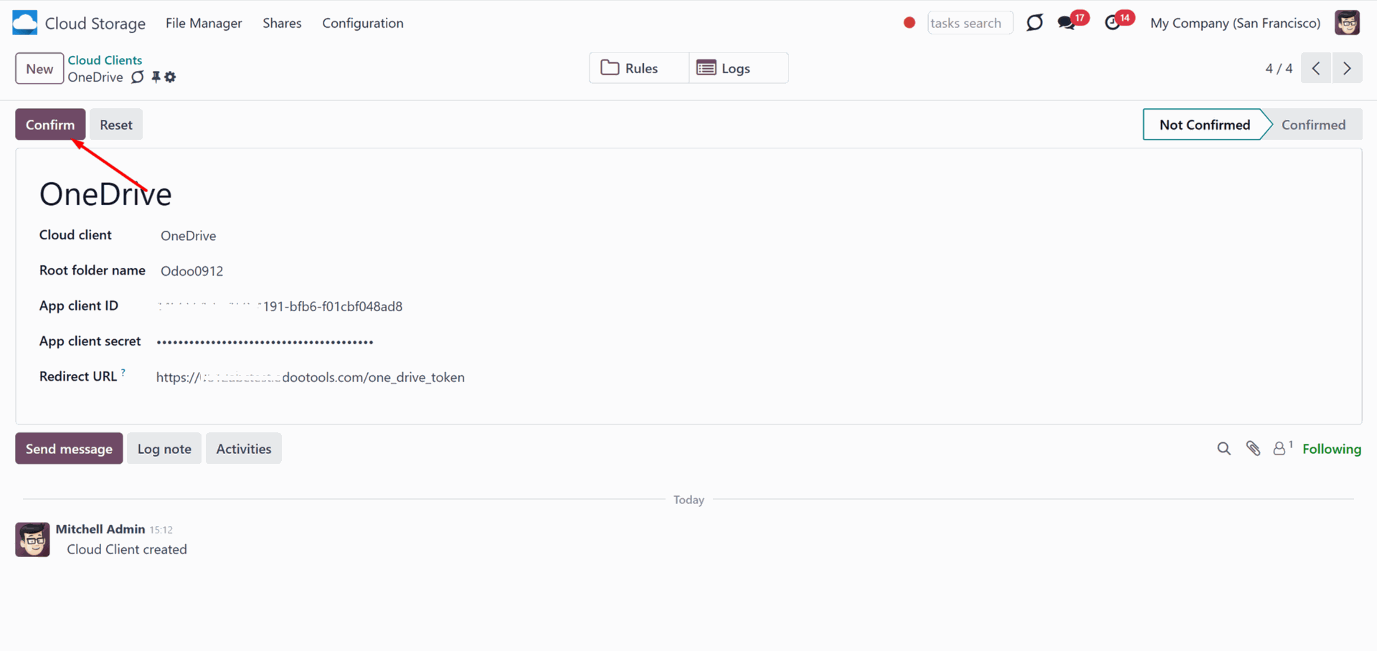Click the Redirect URL help question mark
This screenshot has width=1377, height=651.
coord(123,372)
